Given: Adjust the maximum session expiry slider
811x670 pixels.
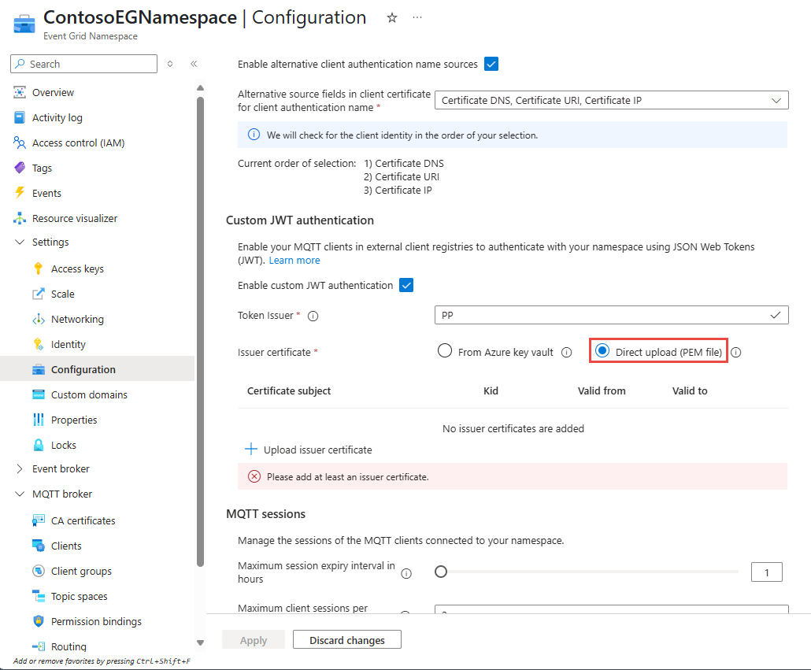Looking at the screenshot, I should click(441, 572).
